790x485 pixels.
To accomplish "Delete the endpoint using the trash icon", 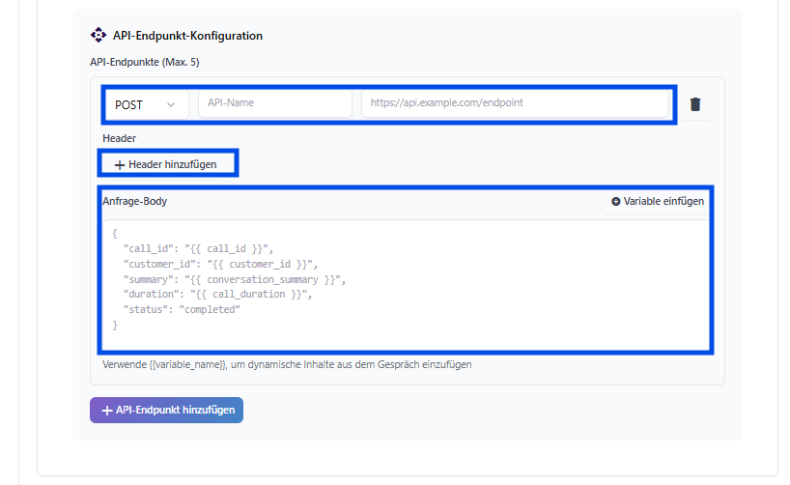I will 695,104.
